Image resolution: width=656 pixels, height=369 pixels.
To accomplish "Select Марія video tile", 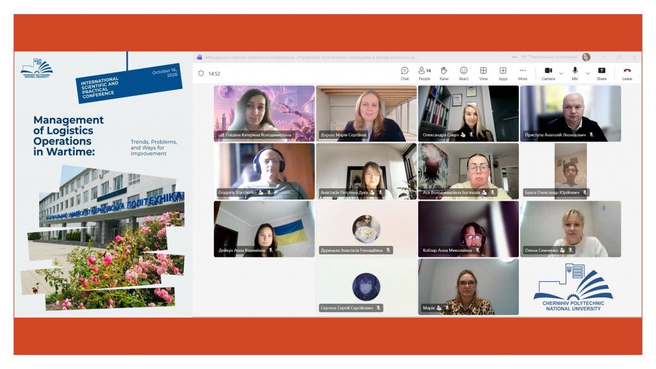I will 468,286.
